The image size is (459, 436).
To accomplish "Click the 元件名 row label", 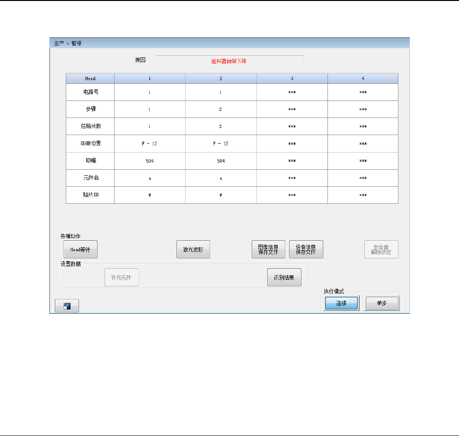I will pos(90,178).
